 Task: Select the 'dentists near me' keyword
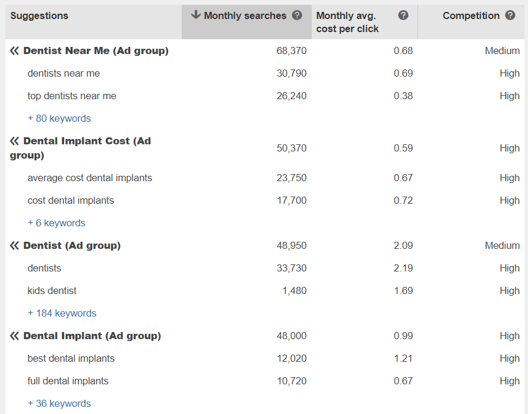64,74
